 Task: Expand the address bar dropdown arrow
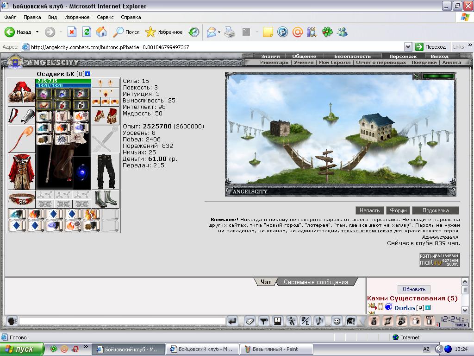[408, 47]
